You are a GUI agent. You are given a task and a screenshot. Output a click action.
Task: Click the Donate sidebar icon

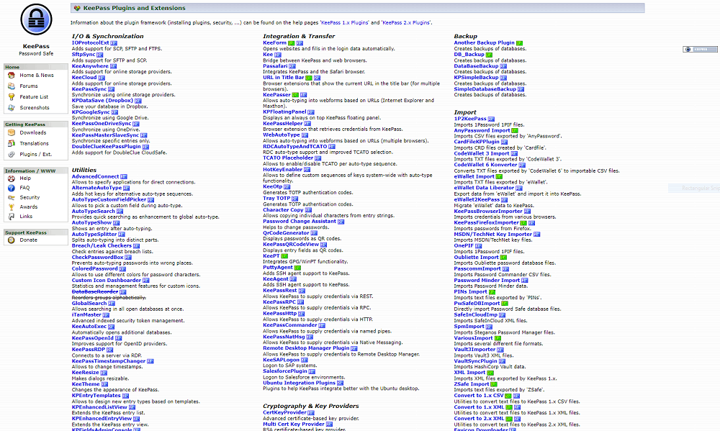coord(12,240)
